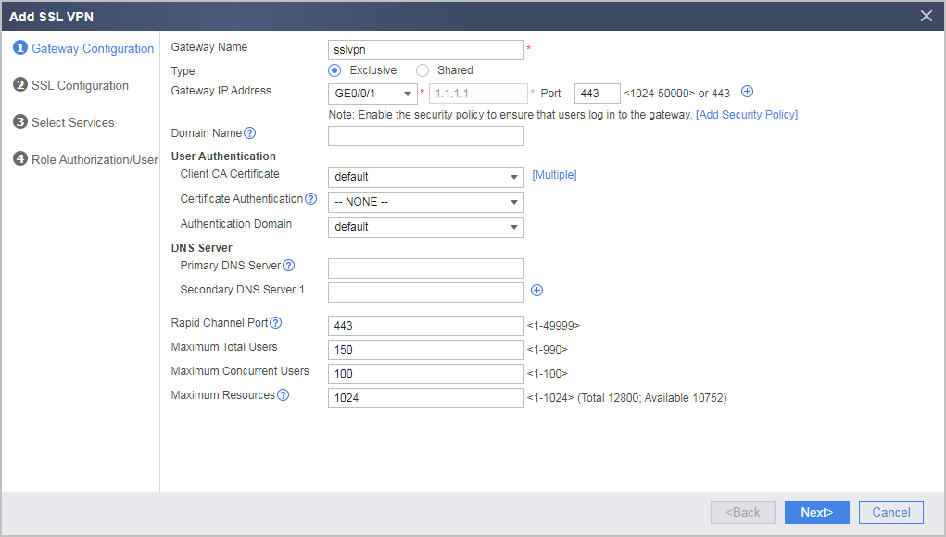Add a secondary DNS server with the plus icon

pos(537,291)
